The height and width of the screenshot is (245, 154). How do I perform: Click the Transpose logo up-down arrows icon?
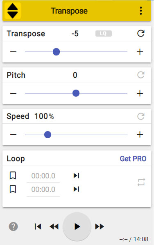click(13, 11)
